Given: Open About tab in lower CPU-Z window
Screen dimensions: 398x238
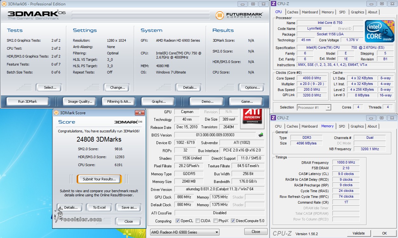Looking at the screenshot, I should (372, 126).
